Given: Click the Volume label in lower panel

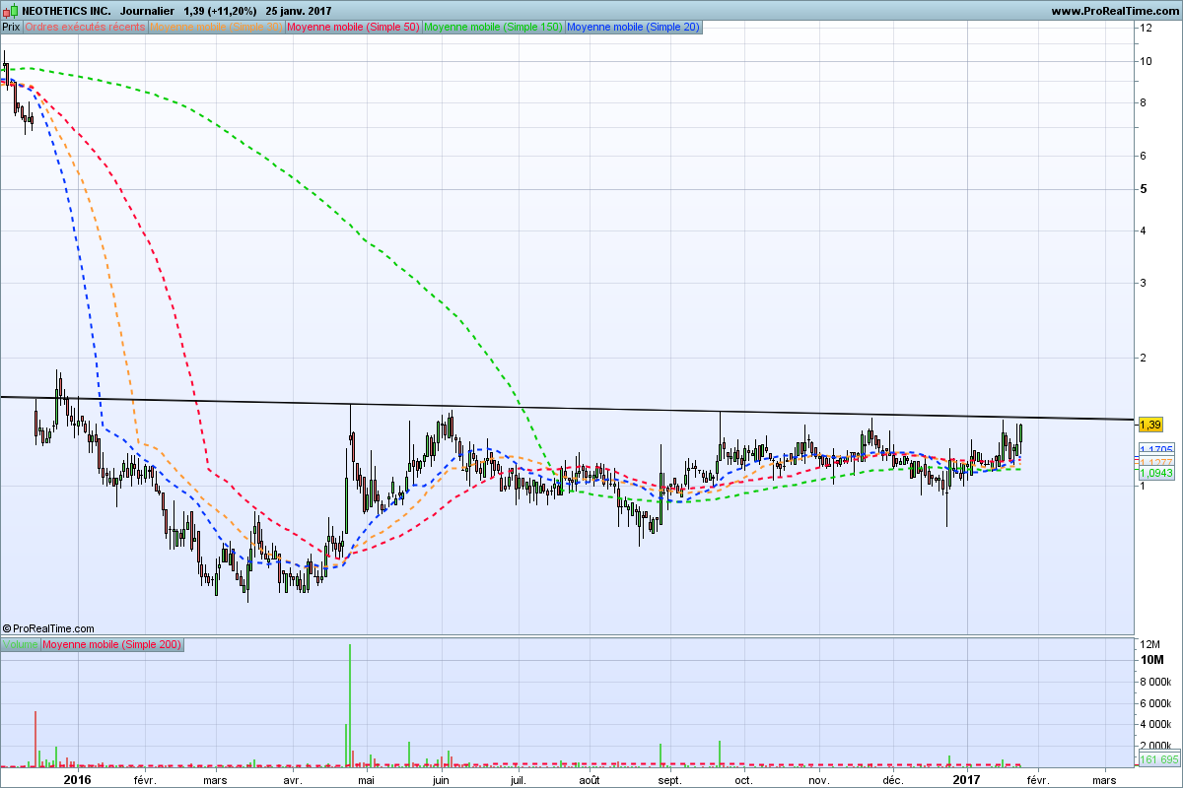Looking at the screenshot, I should pos(21,644).
